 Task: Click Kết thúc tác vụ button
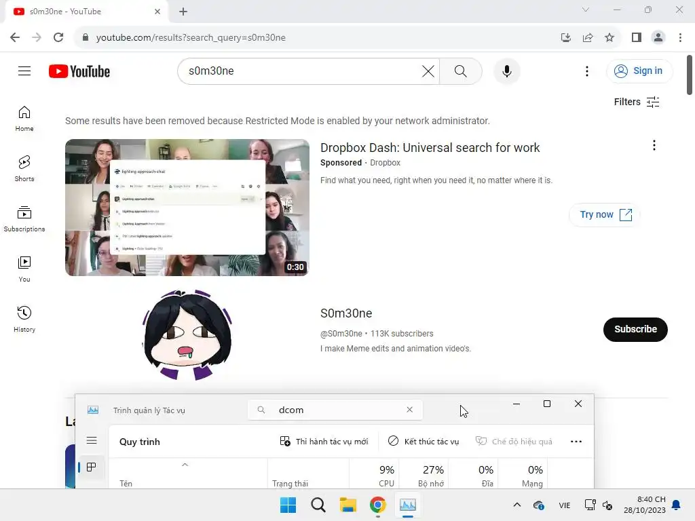coord(424,441)
